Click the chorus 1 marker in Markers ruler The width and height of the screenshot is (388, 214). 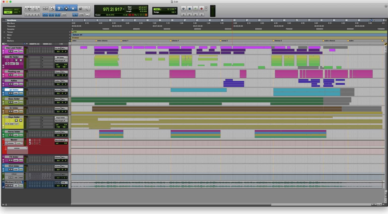point(175,41)
